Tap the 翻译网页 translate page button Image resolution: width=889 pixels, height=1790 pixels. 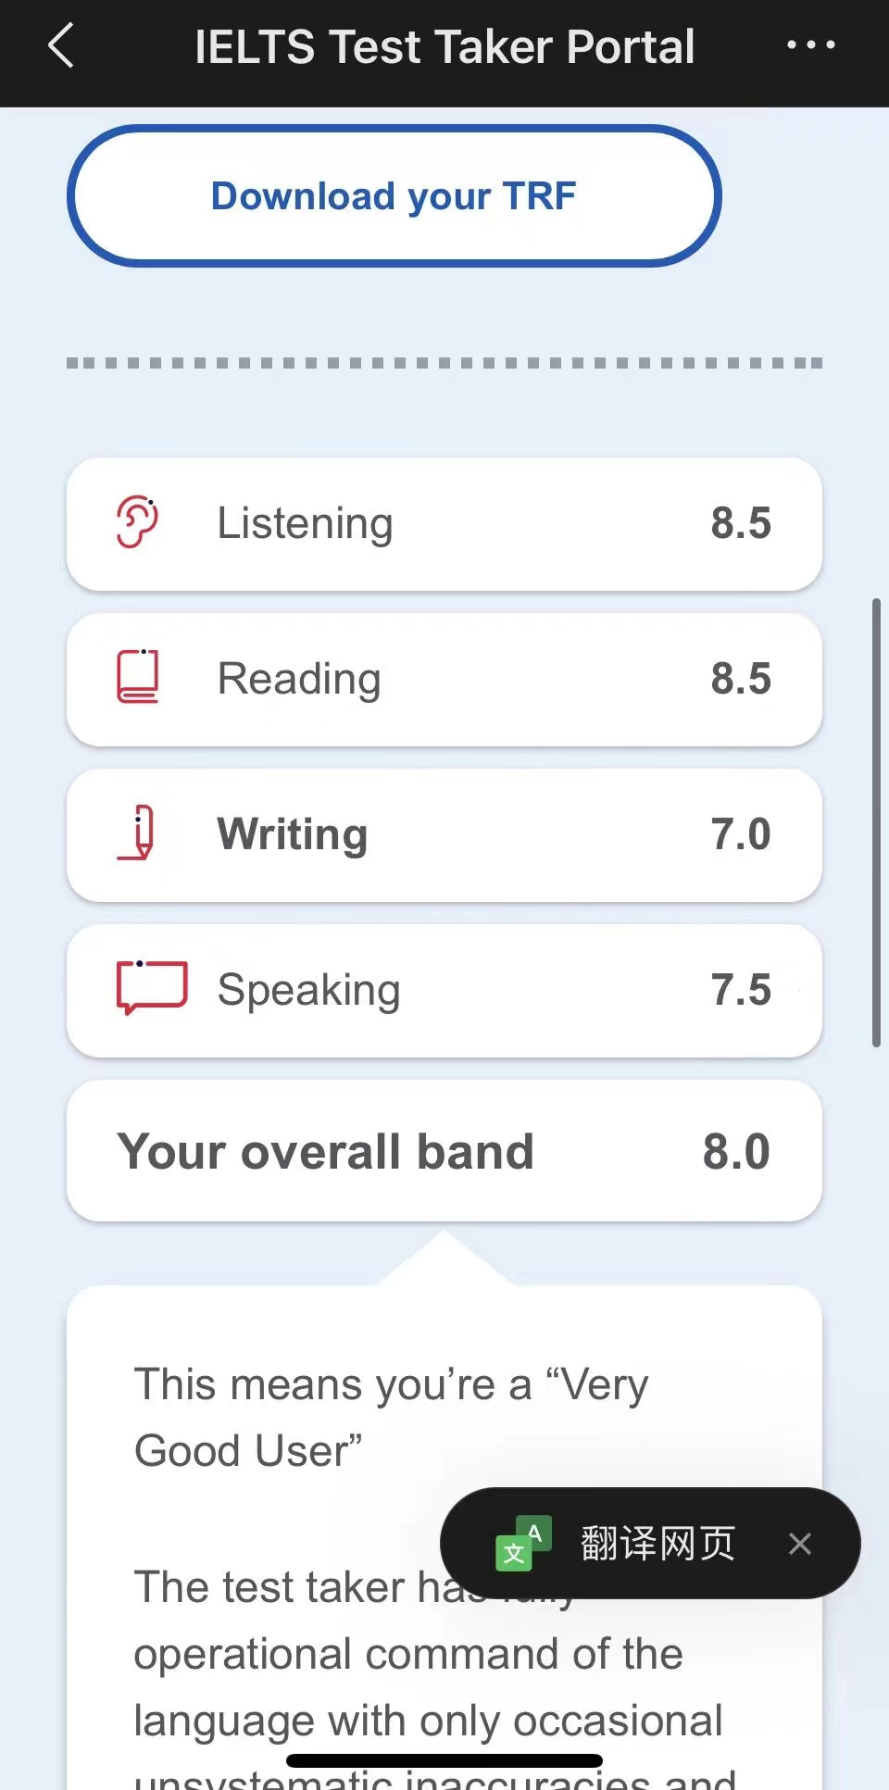pos(657,1544)
